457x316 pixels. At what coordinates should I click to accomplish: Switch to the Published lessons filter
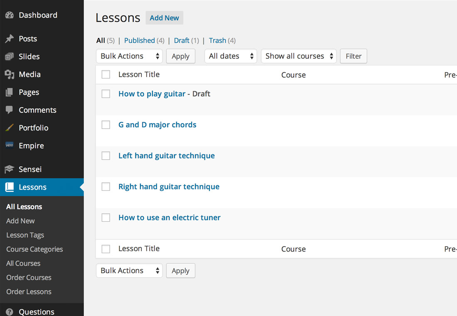139,41
